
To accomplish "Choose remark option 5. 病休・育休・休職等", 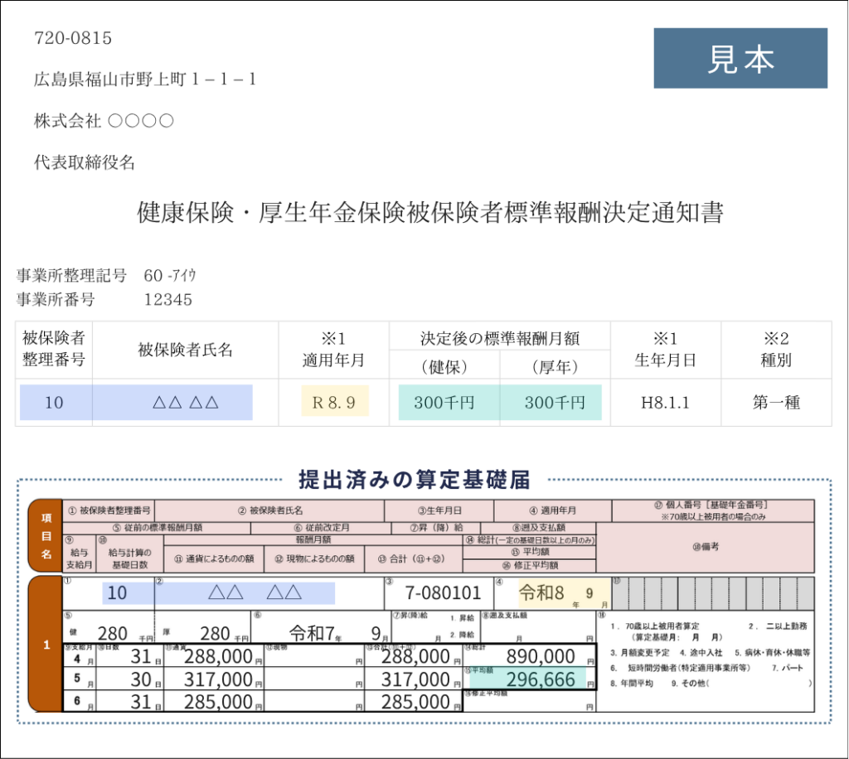I will (x=772, y=652).
